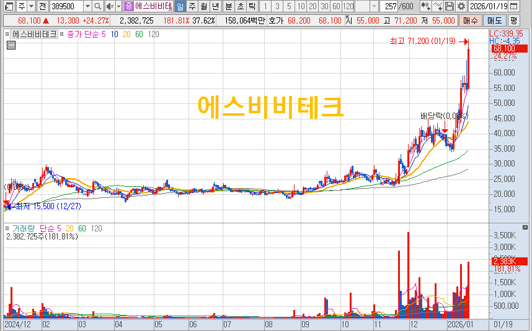
Task: Open the calendar date picker icon
Action: (x=514, y=6)
